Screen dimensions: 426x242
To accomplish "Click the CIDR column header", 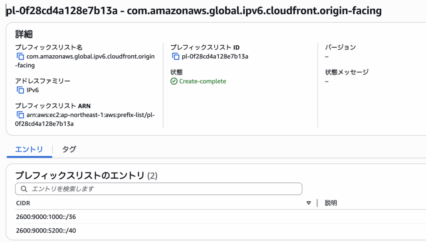I will point(22,203).
